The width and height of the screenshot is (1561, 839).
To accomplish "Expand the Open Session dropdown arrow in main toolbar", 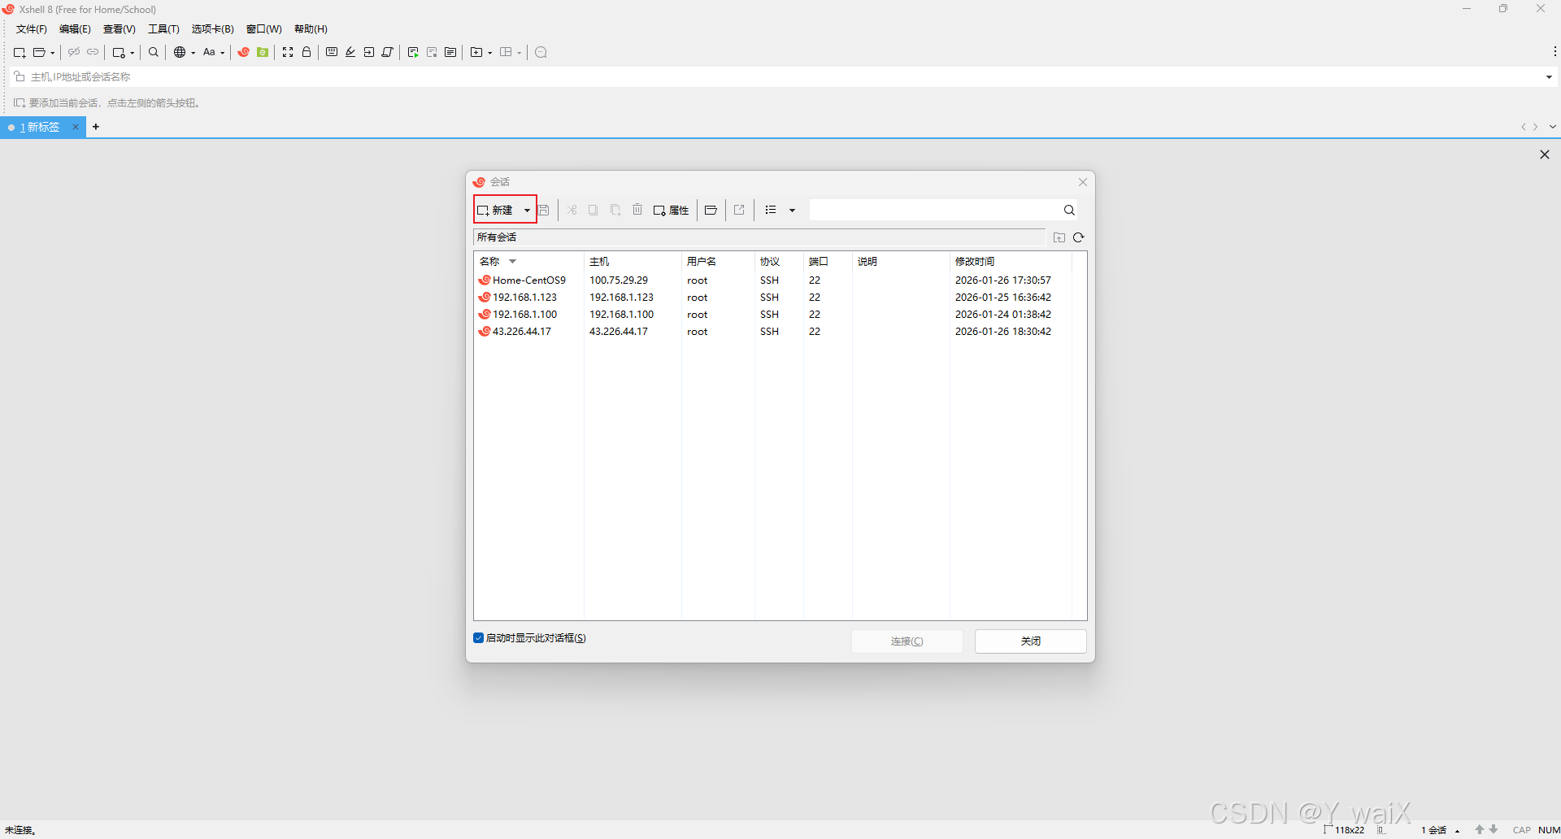I will 53,53.
